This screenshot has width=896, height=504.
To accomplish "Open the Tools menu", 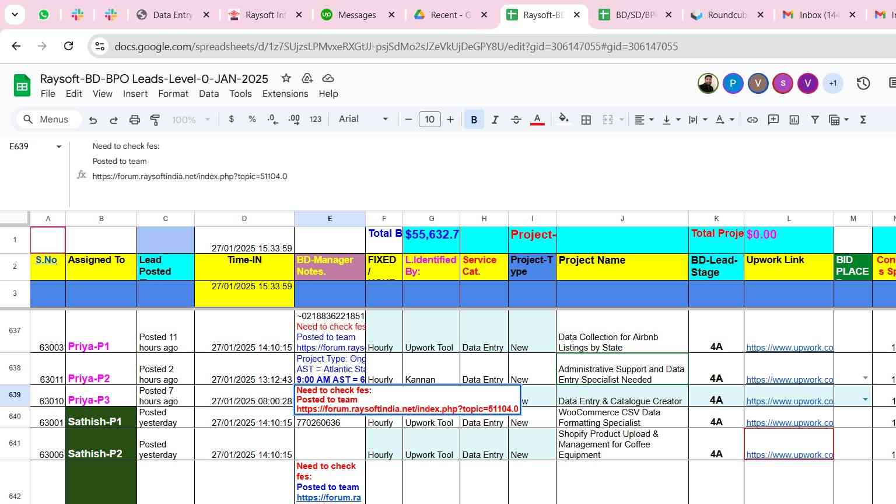I will click(240, 94).
